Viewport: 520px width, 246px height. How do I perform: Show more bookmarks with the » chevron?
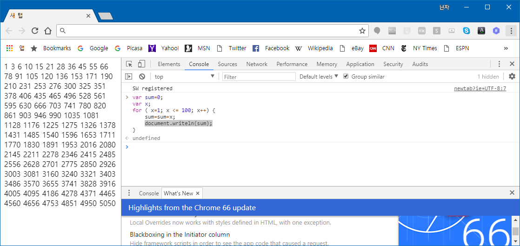pos(506,48)
